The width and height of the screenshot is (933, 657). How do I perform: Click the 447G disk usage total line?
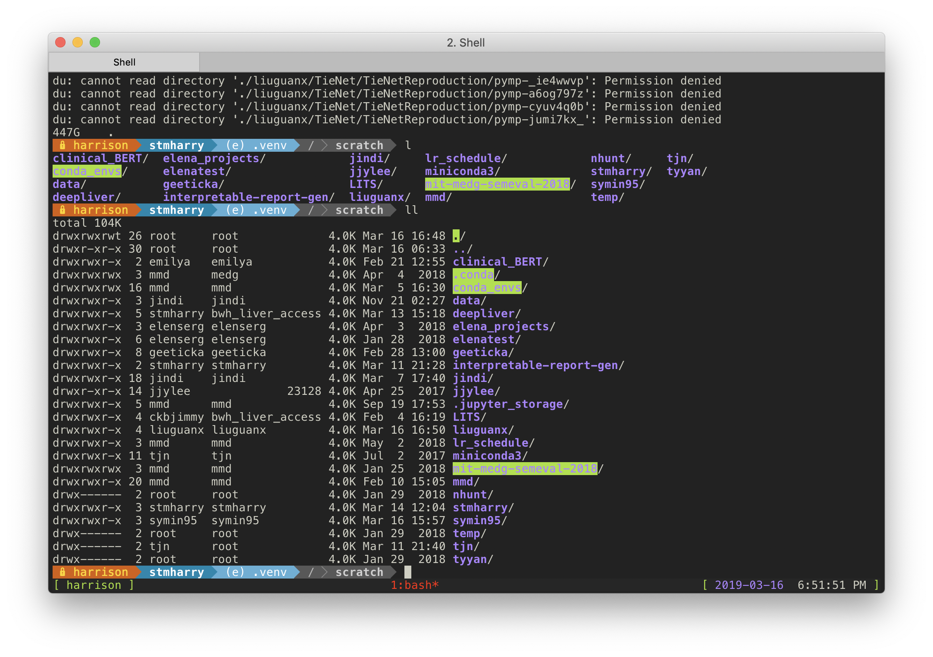click(66, 132)
